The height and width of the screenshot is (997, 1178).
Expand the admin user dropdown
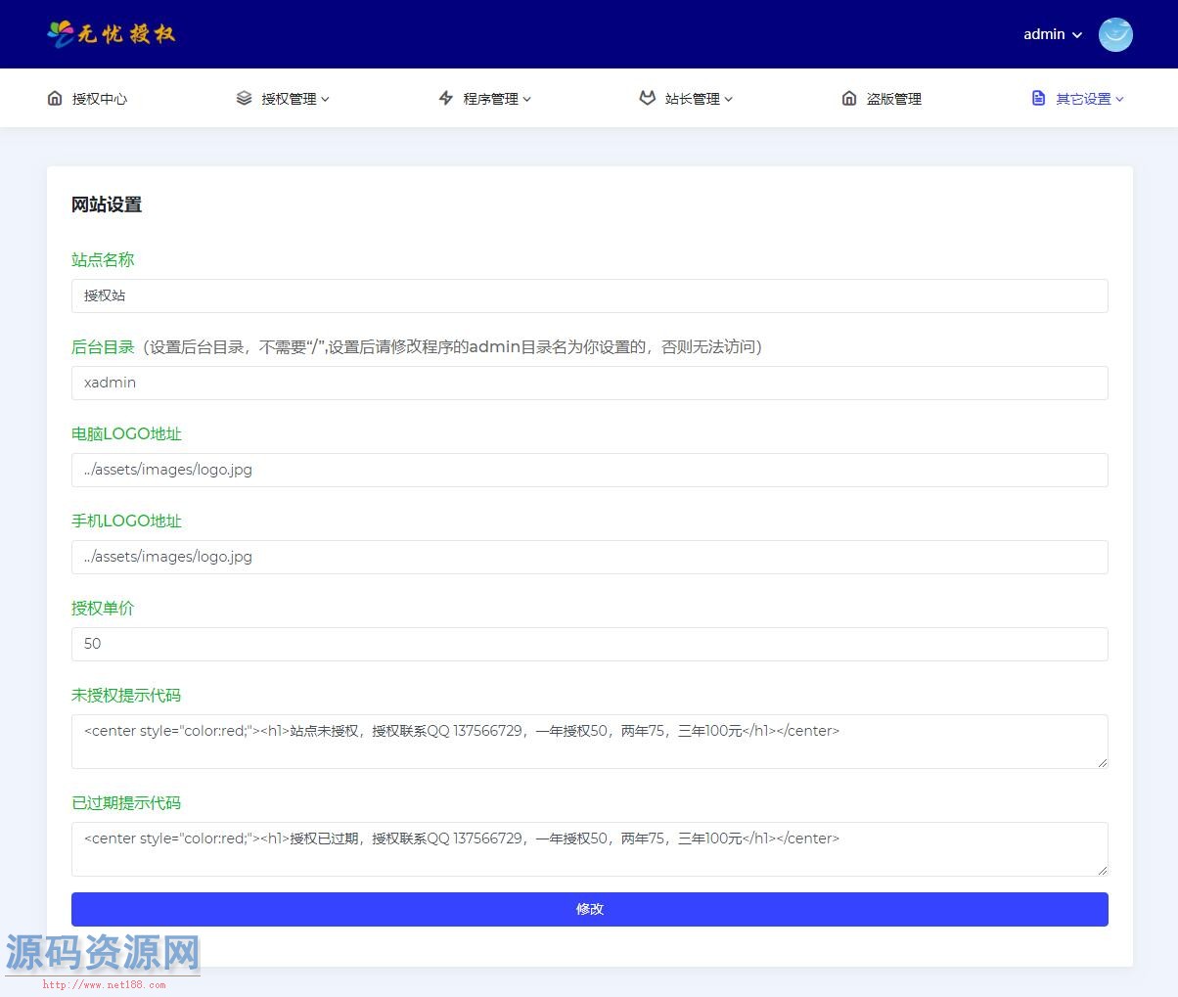(1053, 34)
